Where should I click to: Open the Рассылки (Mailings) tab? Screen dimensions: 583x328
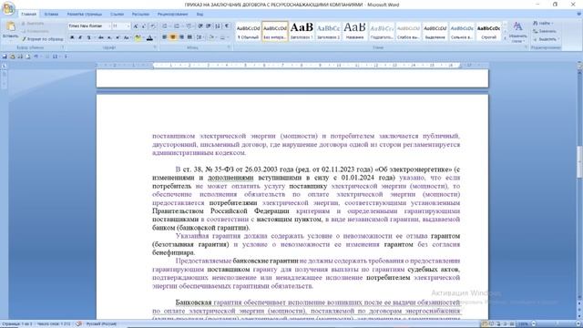140,15
